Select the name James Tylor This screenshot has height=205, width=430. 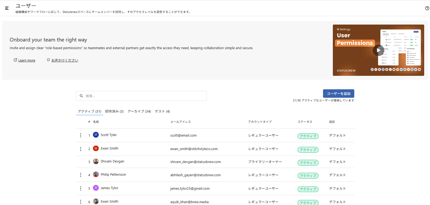tap(109, 188)
